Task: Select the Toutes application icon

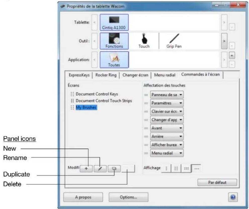Action: pyautogui.click(x=114, y=60)
